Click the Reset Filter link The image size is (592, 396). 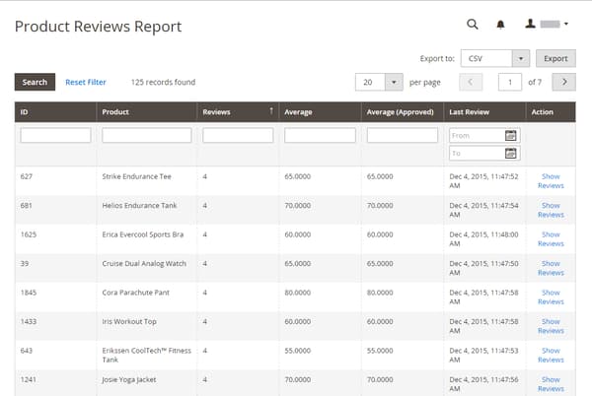click(86, 83)
